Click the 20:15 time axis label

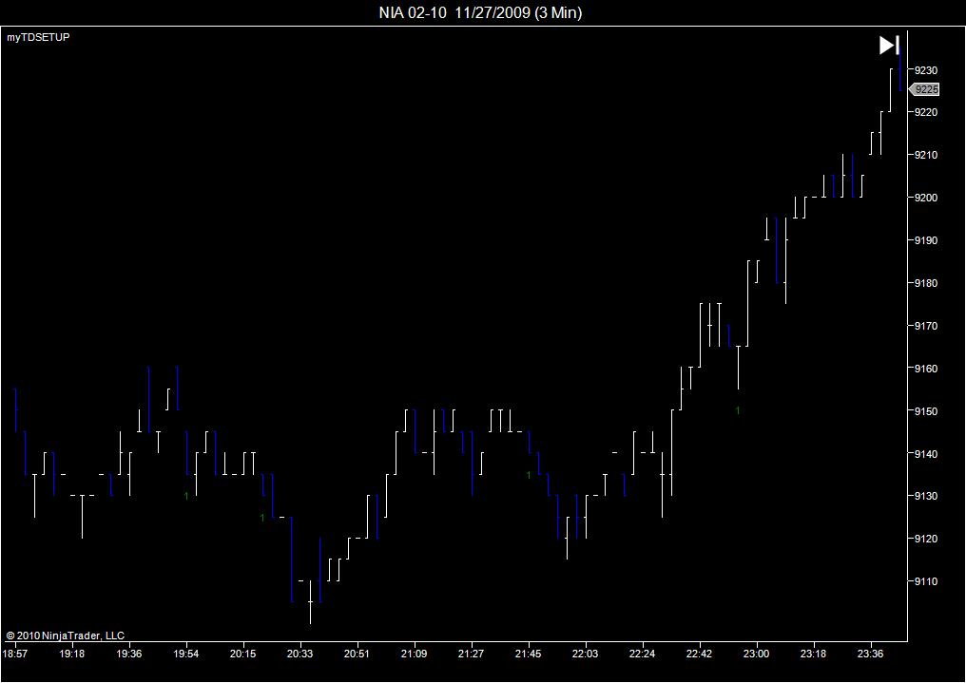click(242, 654)
